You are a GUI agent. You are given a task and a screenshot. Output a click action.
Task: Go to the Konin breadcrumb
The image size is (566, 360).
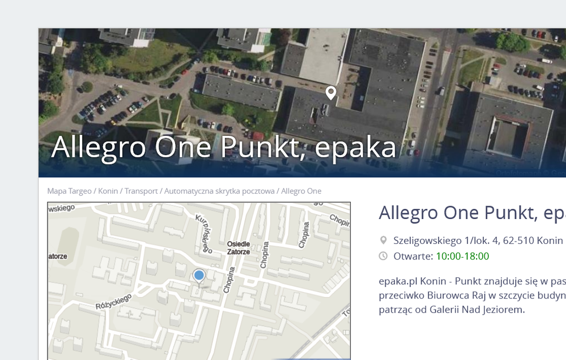pos(108,191)
